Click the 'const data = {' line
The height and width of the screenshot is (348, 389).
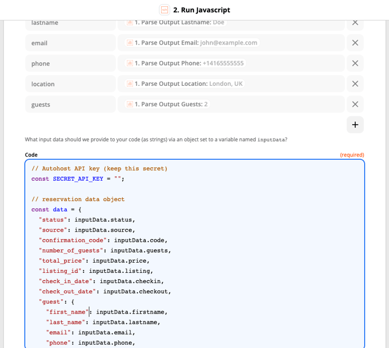click(x=57, y=210)
